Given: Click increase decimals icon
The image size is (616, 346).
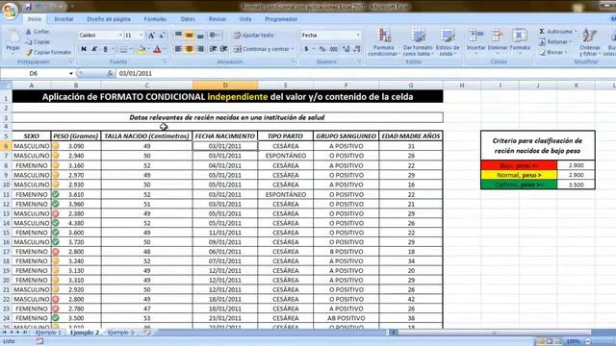Looking at the screenshot, I should click(346, 49).
